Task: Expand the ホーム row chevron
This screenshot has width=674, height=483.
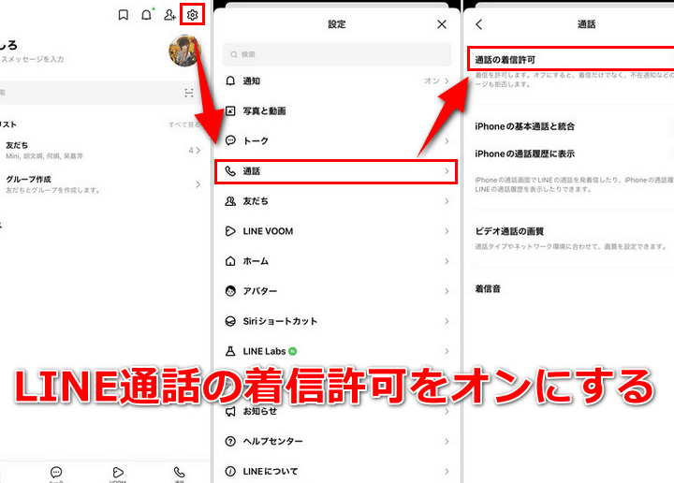Action: [447, 261]
